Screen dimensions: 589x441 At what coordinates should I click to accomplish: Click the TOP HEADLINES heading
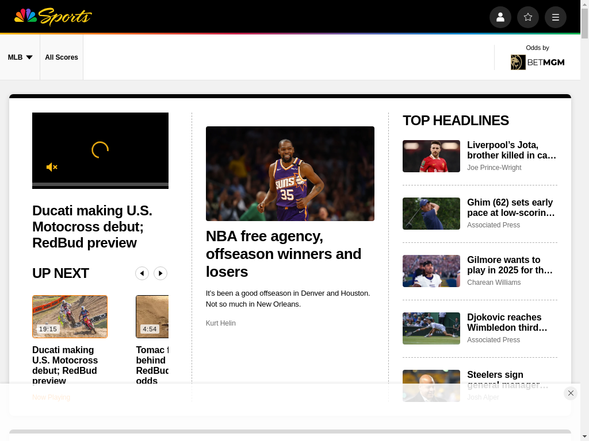tap(456, 121)
